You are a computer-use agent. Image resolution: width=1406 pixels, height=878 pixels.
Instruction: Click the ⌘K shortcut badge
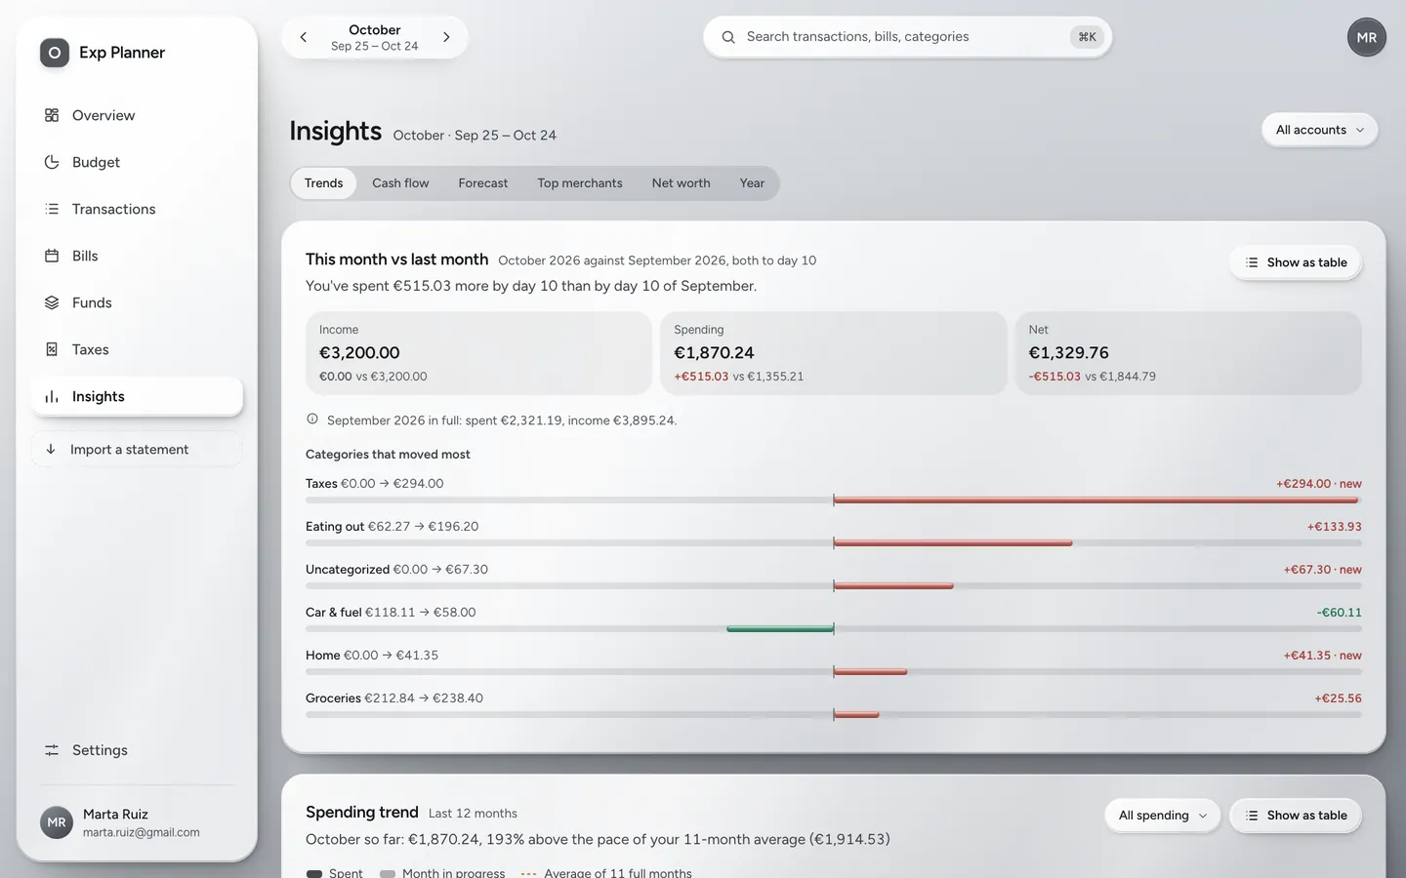coord(1087,37)
